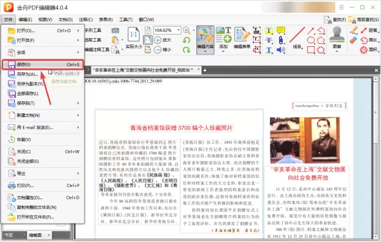
Task: Click the zoom-in plus circle icon
Action: click(x=157, y=40)
